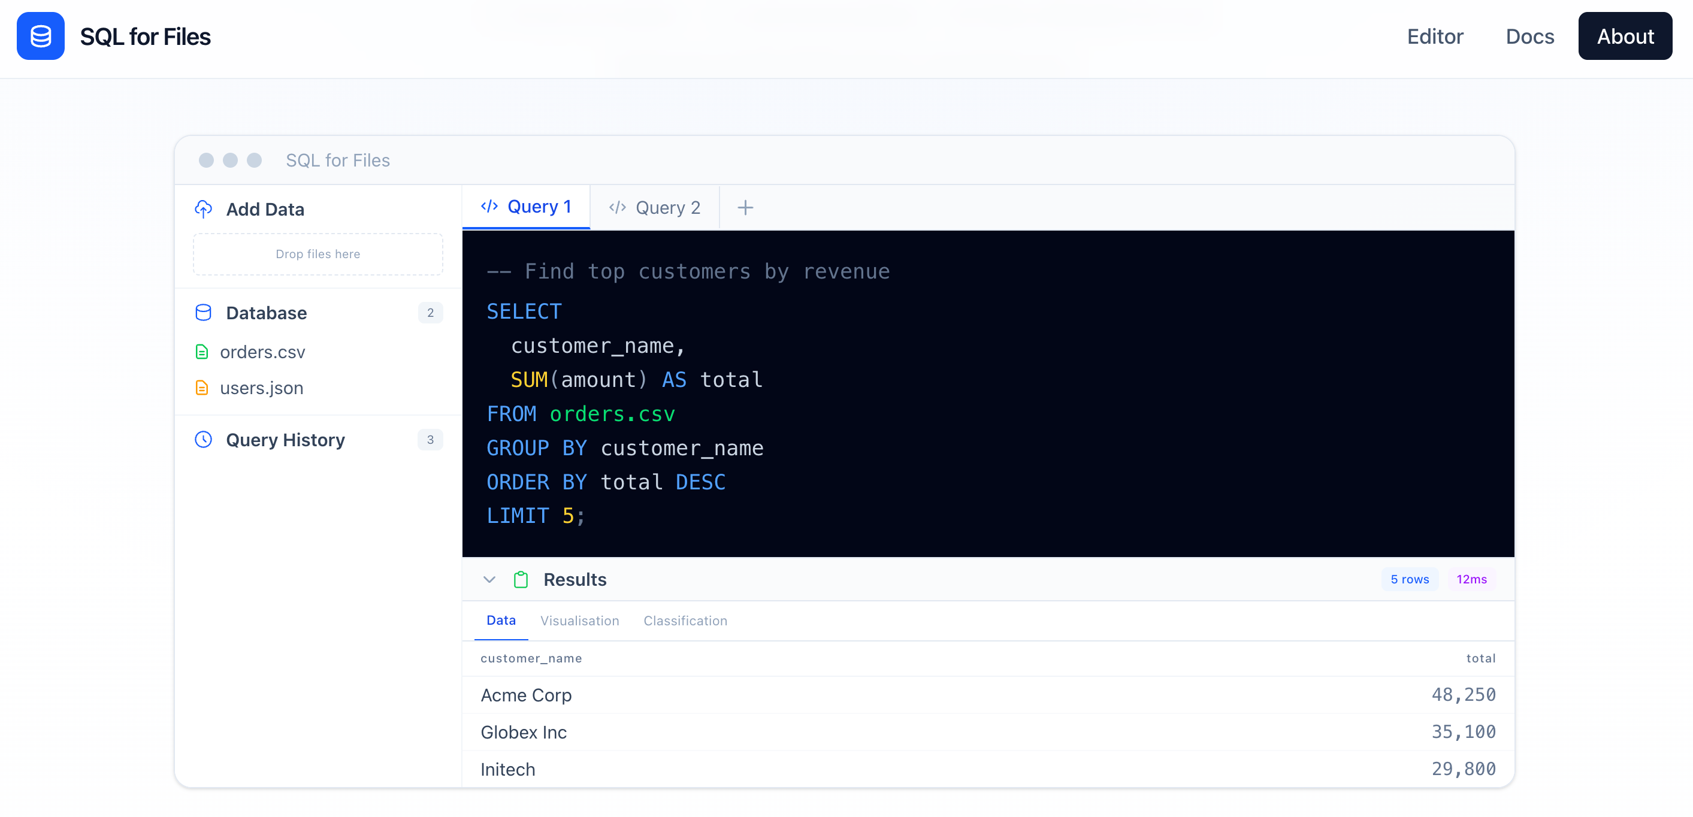Select users.json in the database list
Viewport: 1693px width, 817px height.
(261, 388)
